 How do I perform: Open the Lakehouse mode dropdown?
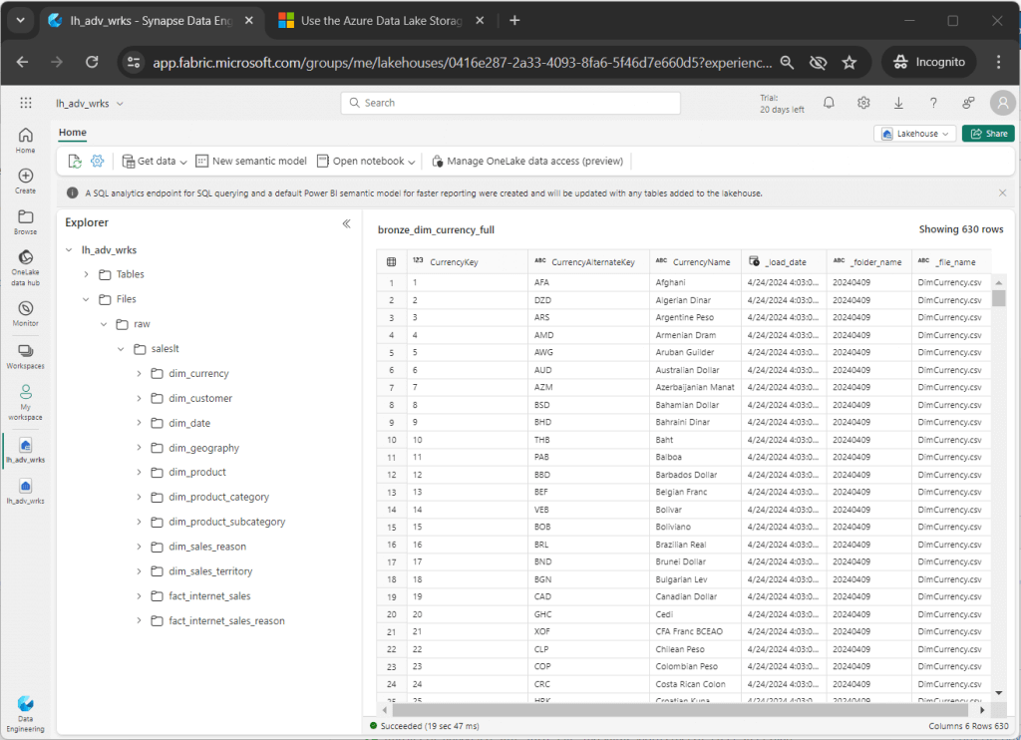coord(914,134)
